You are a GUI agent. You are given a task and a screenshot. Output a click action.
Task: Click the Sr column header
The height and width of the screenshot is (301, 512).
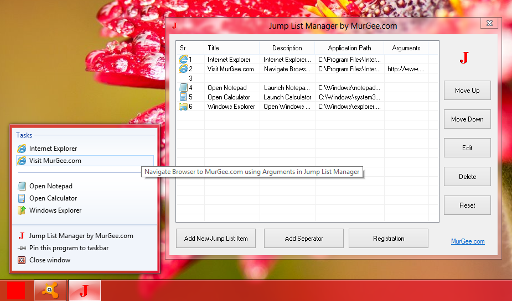[x=190, y=48]
